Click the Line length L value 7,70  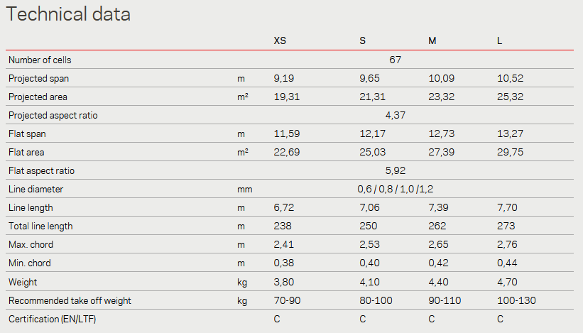tap(507, 207)
